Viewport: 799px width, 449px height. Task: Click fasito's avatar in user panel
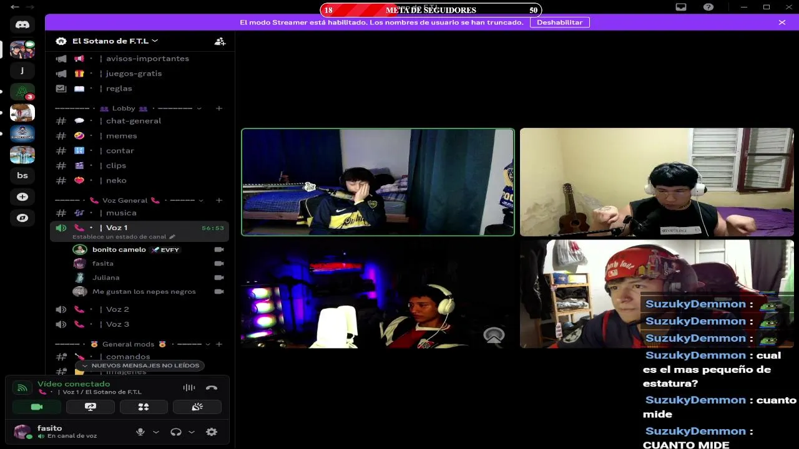[22, 432]
